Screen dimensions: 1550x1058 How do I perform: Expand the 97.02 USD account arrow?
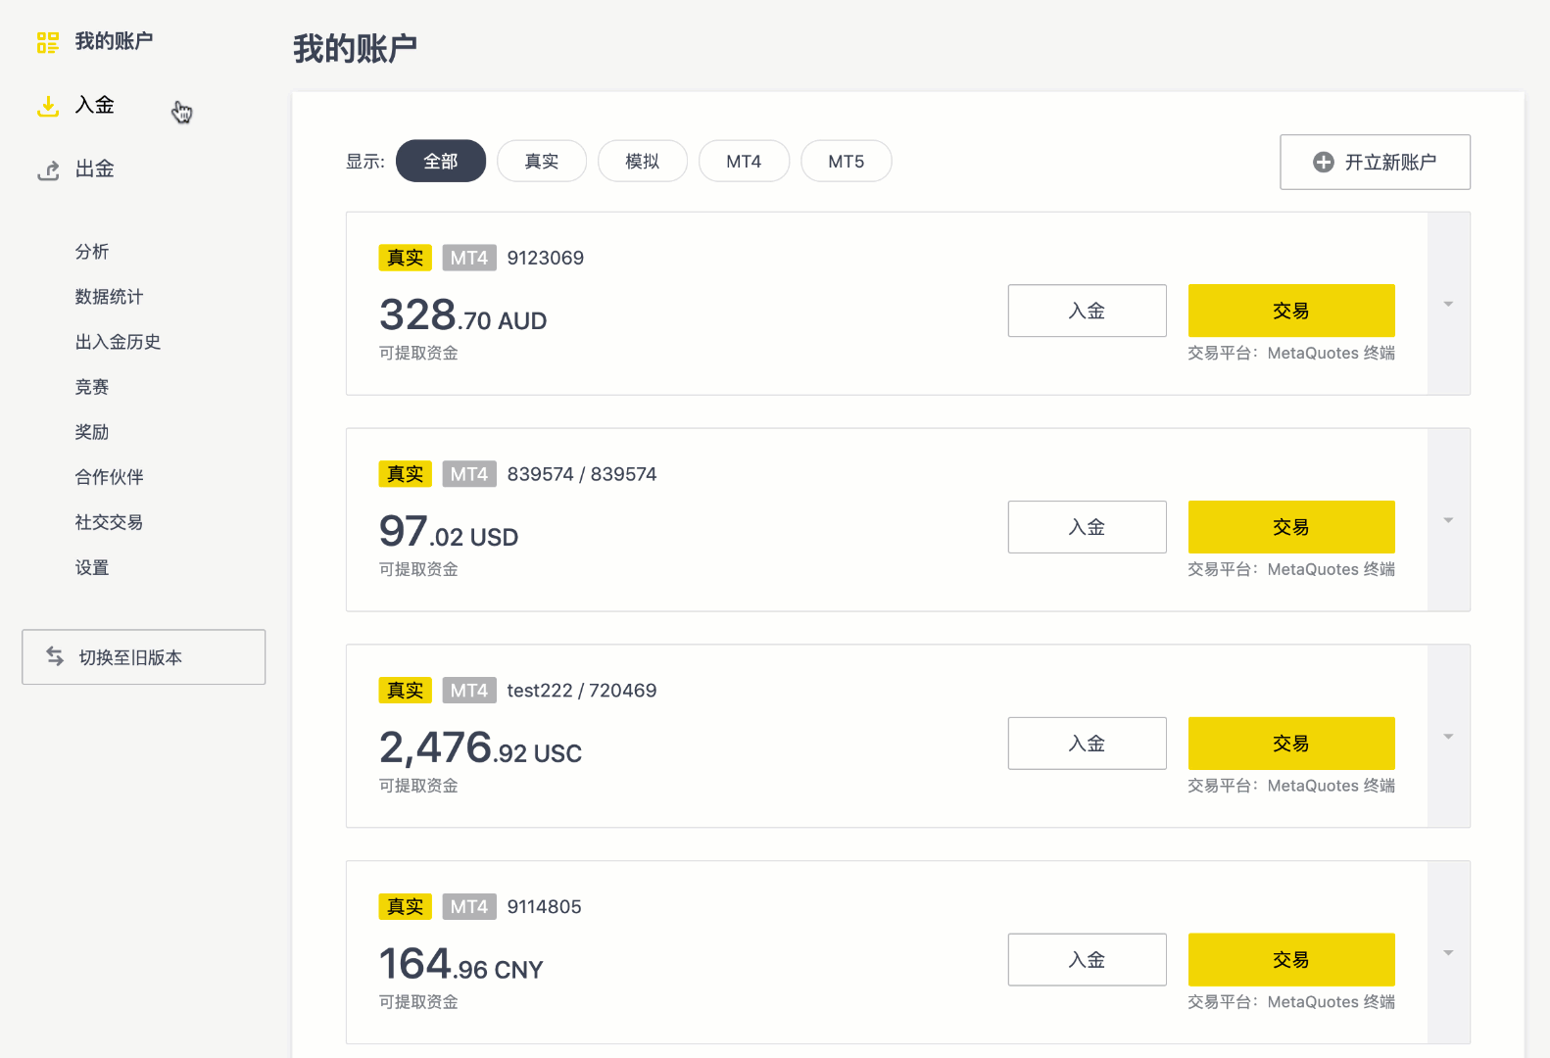(x=1448, y=520)
